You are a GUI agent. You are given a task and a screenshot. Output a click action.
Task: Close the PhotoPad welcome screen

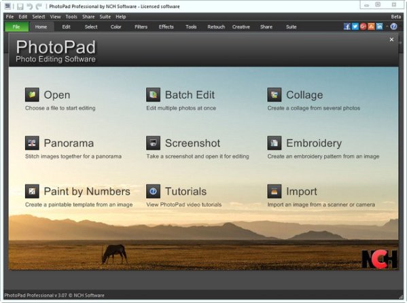click(391, 39)
